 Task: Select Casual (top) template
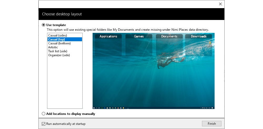(x=65, y=39)
